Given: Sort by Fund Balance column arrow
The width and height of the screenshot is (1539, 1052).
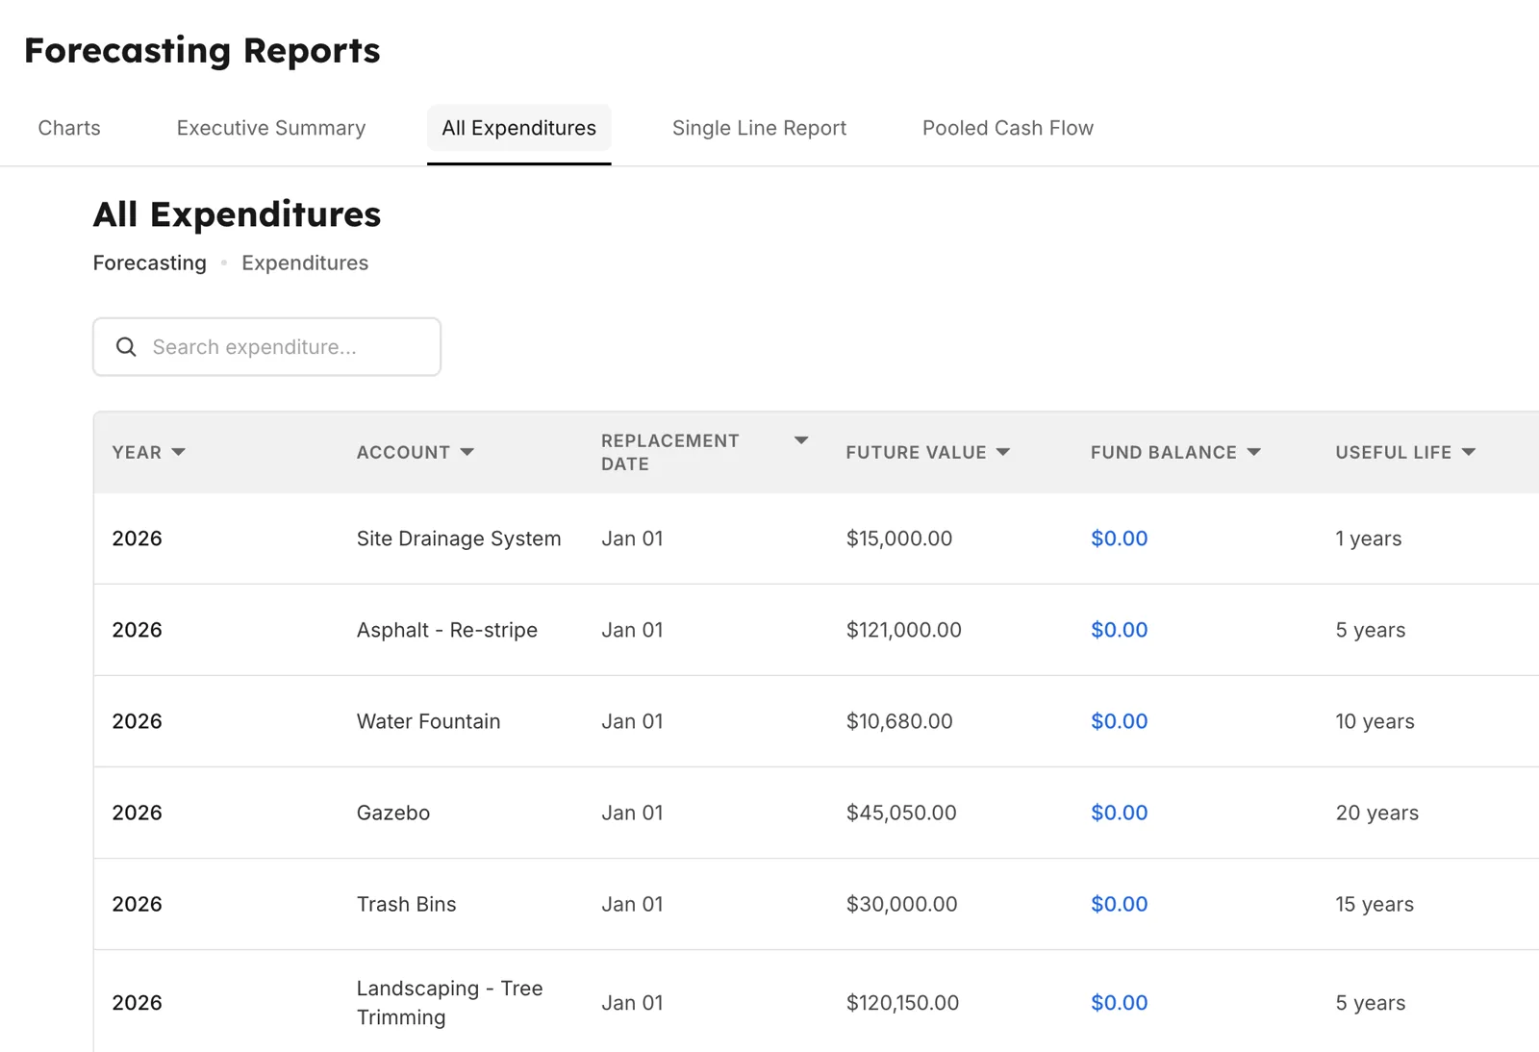Looking at the screenshot, I should coord(1254,452).
